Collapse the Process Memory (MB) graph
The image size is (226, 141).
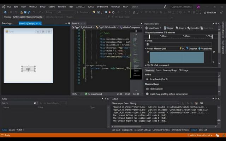click(145, 49)
